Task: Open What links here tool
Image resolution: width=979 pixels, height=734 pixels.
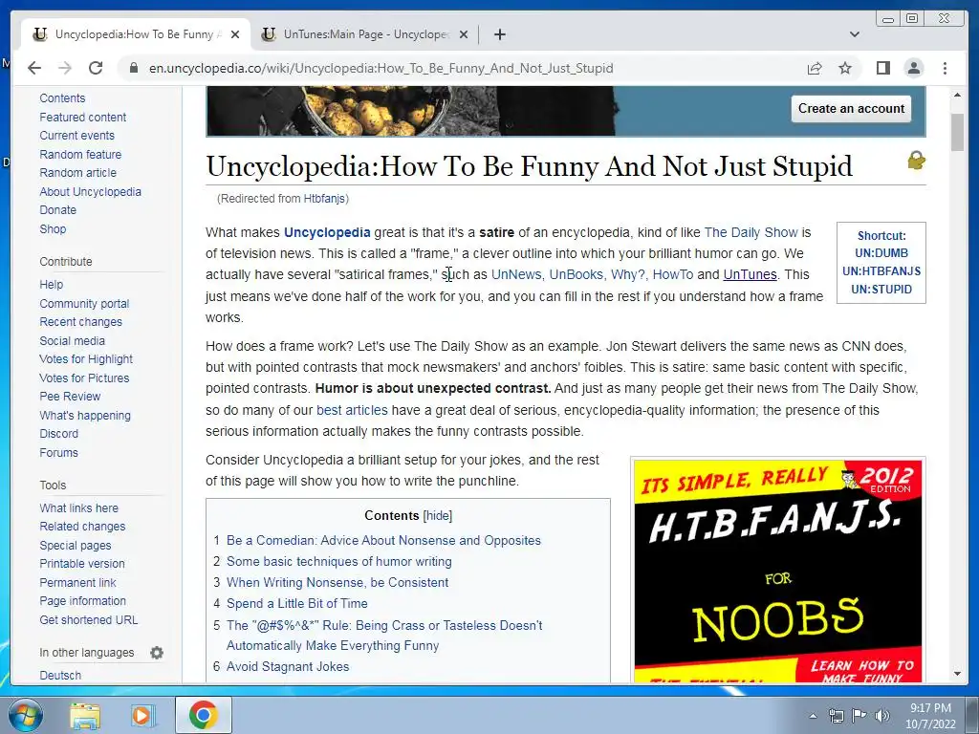Action: 78,508
